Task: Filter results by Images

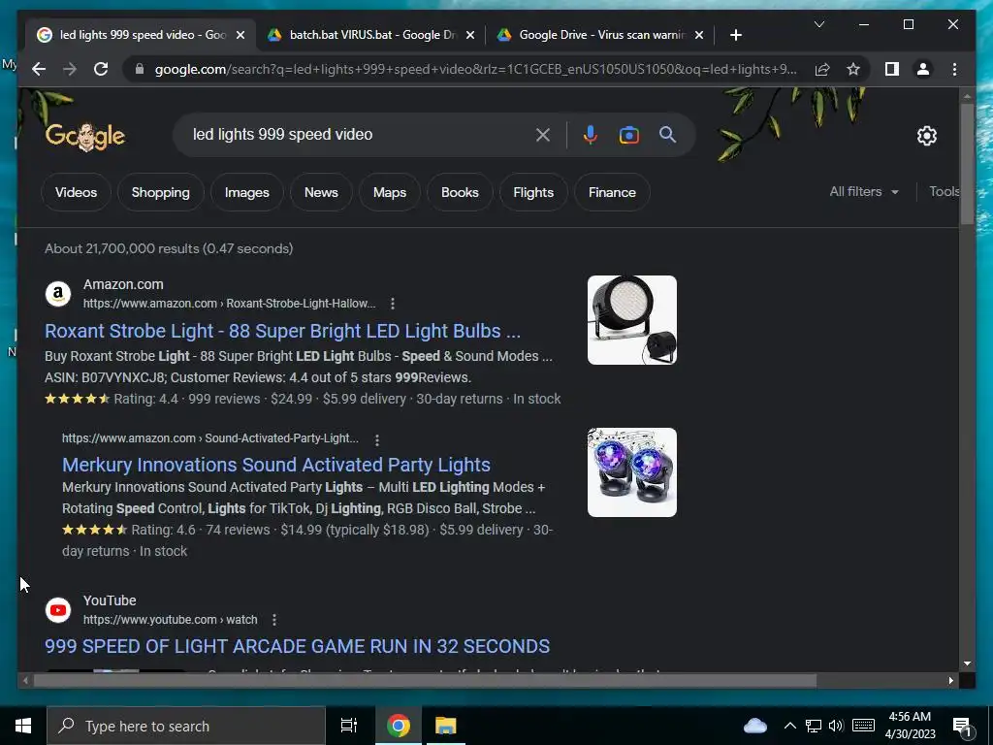Action: [247, 192]
